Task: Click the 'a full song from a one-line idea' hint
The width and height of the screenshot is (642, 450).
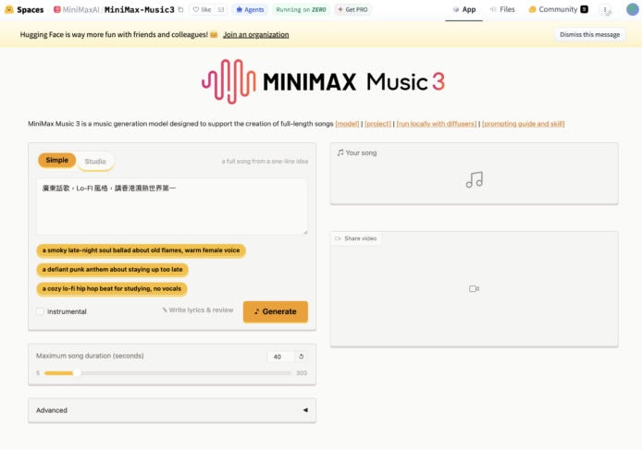Action: click(265, 162)
